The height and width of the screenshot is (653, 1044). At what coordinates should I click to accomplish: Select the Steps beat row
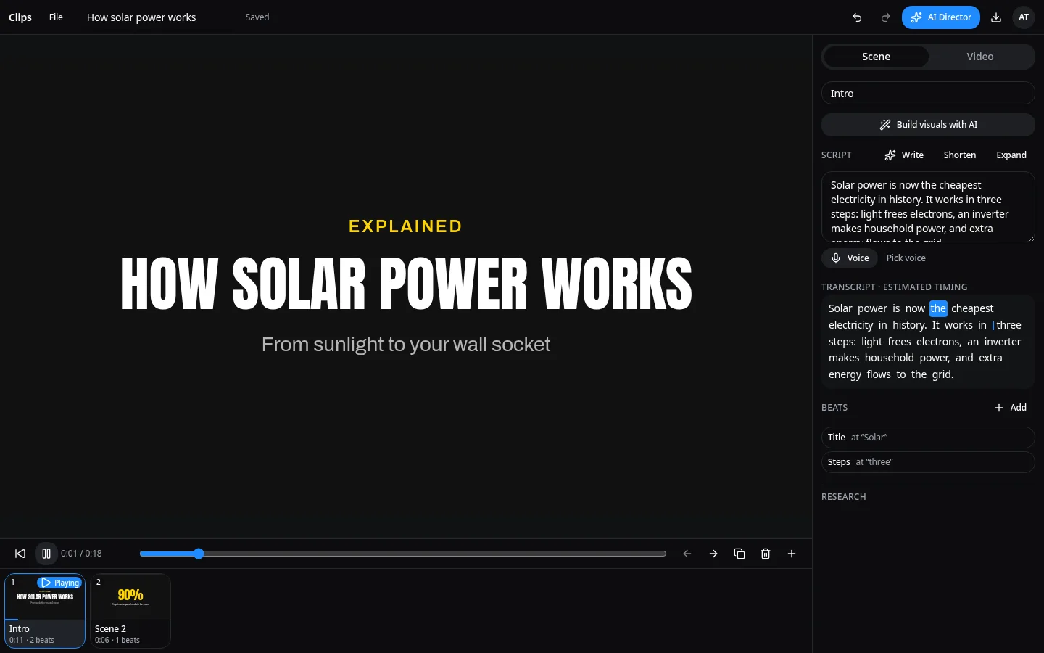[x=928, y=462]
